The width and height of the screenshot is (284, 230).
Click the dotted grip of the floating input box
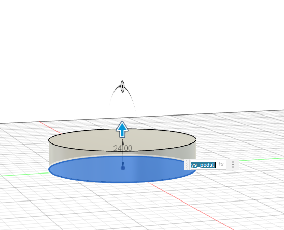pyautogui.click(x=187, y=165)
